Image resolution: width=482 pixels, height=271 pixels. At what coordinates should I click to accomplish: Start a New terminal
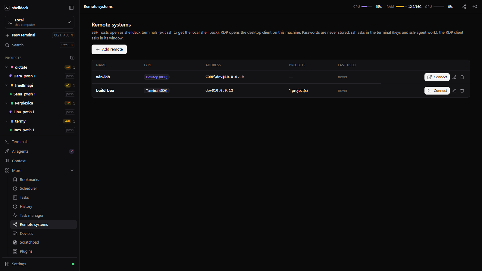pyautogui.click(x=39, y=35)
